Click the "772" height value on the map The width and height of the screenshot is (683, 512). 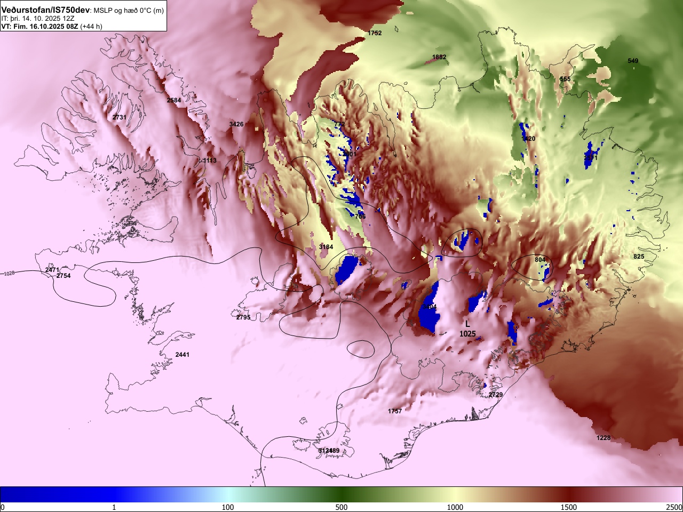tap(339, 124)
